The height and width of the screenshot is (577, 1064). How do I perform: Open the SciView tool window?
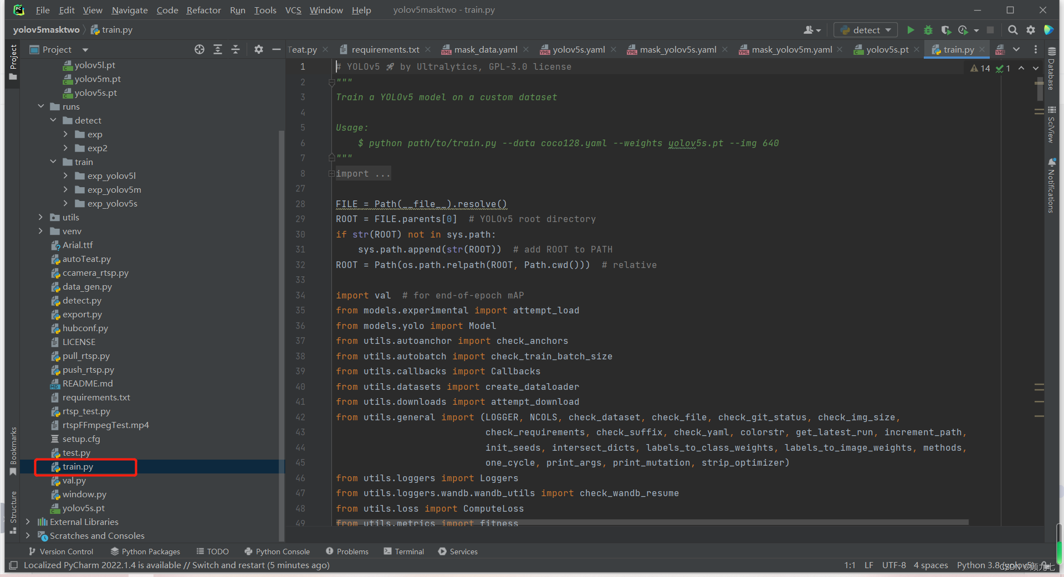click(1051, 125)
